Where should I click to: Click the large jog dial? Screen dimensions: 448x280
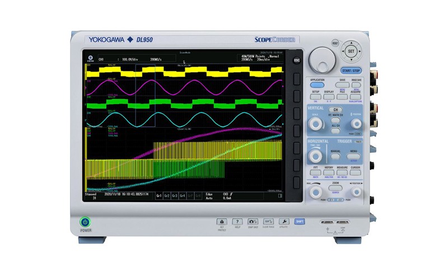[323, 60]
